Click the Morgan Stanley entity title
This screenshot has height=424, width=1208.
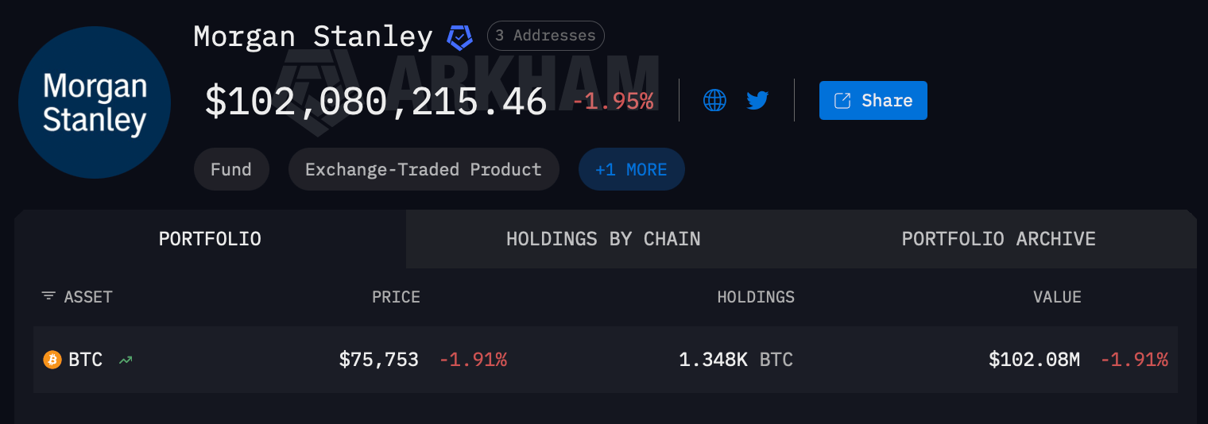point(312,37)
